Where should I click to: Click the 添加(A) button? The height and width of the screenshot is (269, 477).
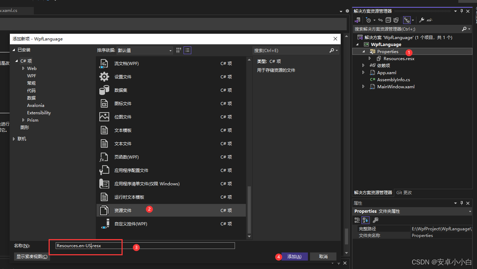pyautogui.click(x=295, y=257)
